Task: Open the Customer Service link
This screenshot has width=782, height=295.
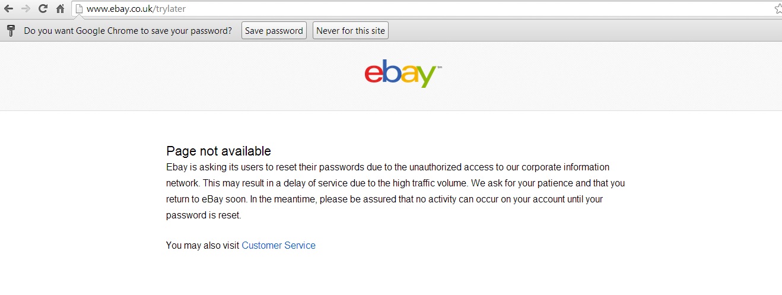Action: coord(278,245)
